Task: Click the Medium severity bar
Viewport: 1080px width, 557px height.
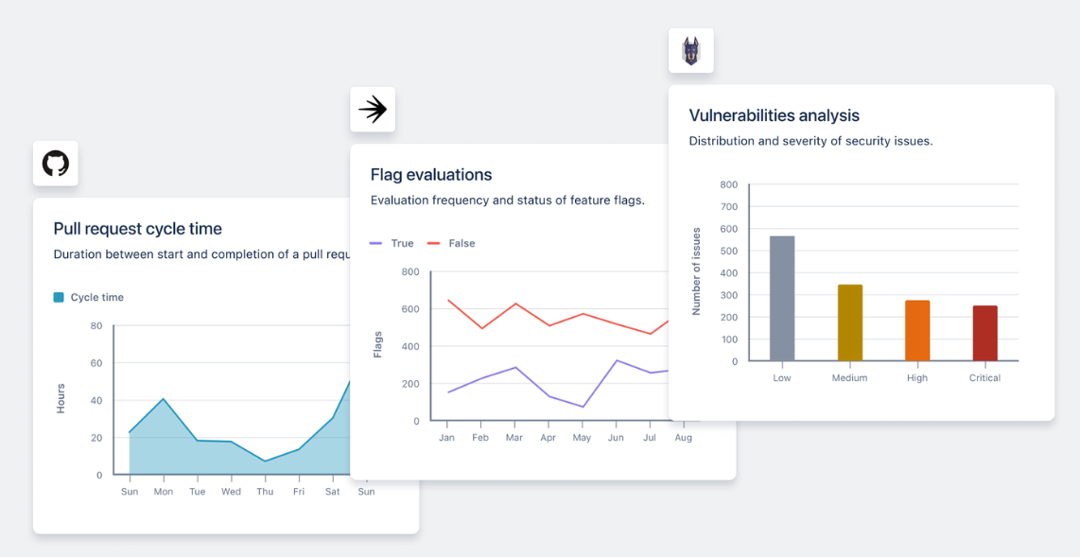Action: coord(849,322)
